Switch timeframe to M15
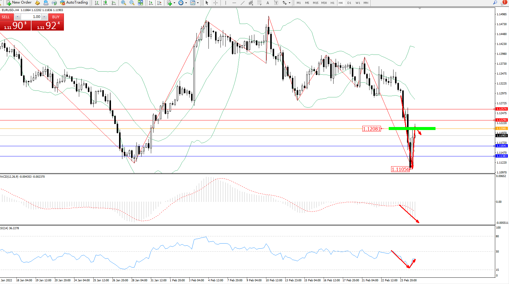Image resolution: width=509 pixels, height=284 pixels. click(x=316, y=3)
